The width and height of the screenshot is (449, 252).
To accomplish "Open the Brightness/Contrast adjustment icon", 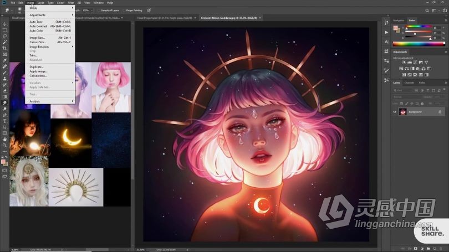I will point(404,63).
